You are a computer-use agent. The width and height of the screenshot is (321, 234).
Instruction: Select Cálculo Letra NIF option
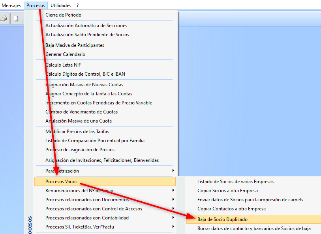pos(63,65)
